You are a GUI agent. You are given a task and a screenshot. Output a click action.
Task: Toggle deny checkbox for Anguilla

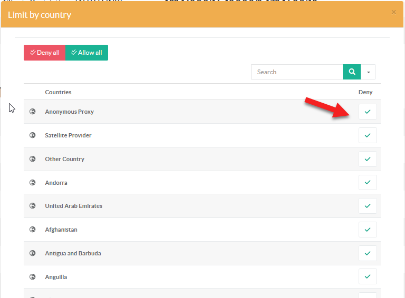(x=368, y=277)
